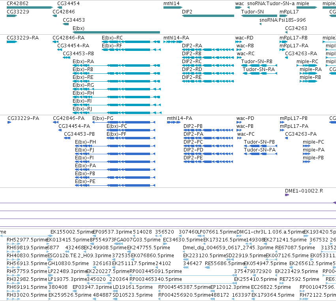Click protein E(bx)-PH

pyautogui.click(x=115, y=146)
